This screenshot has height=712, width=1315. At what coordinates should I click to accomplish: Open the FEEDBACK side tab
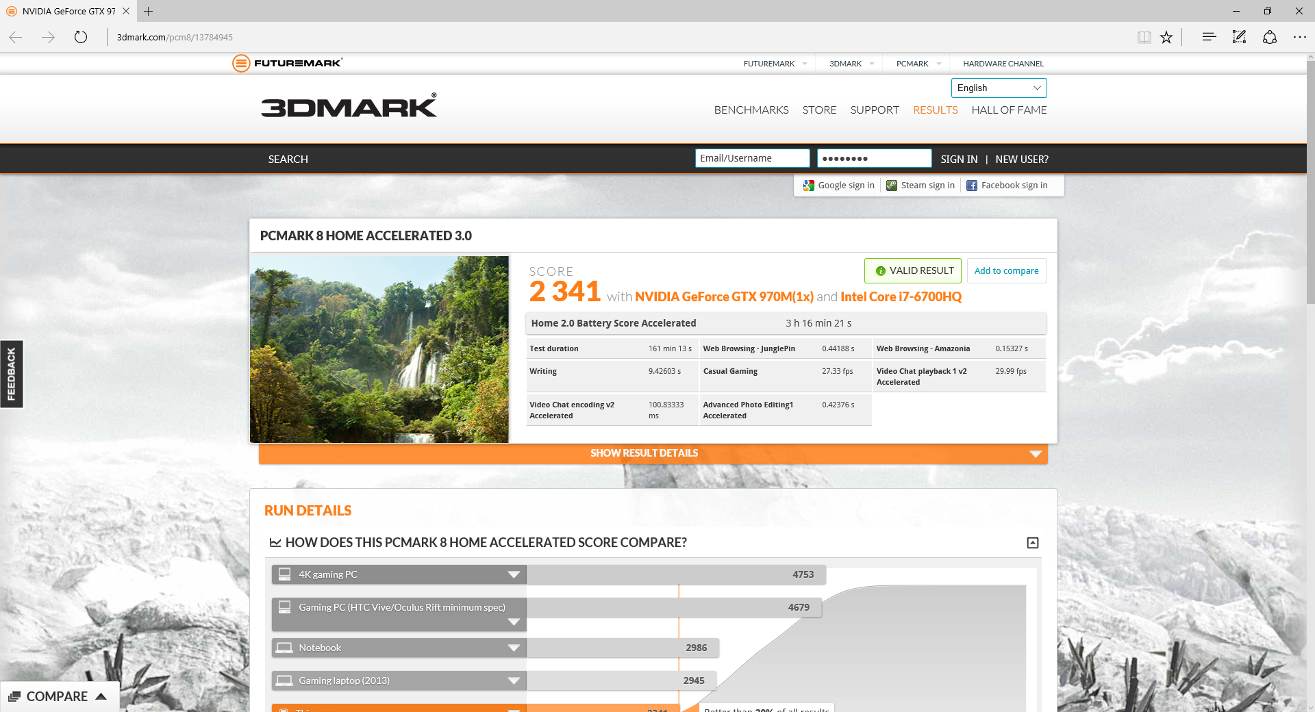pyautogui.click(x=12, y=374)
